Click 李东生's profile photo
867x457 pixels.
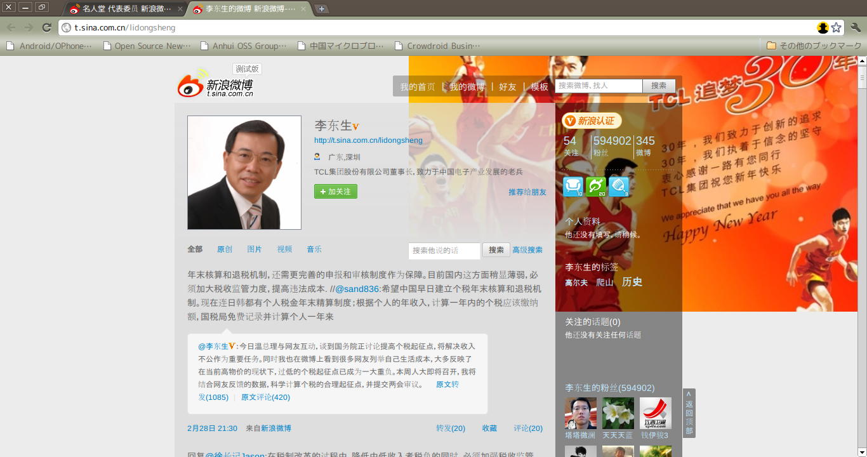(244, 173)
